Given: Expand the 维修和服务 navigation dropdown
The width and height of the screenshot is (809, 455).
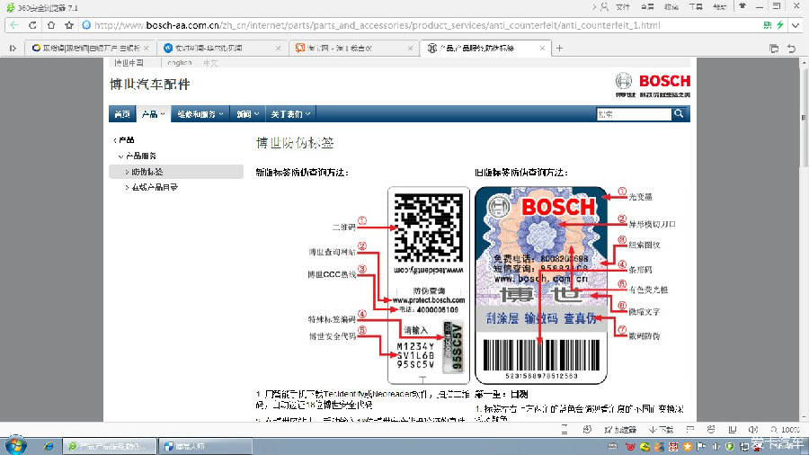Looking at the screenshot, I should (200, 114).
